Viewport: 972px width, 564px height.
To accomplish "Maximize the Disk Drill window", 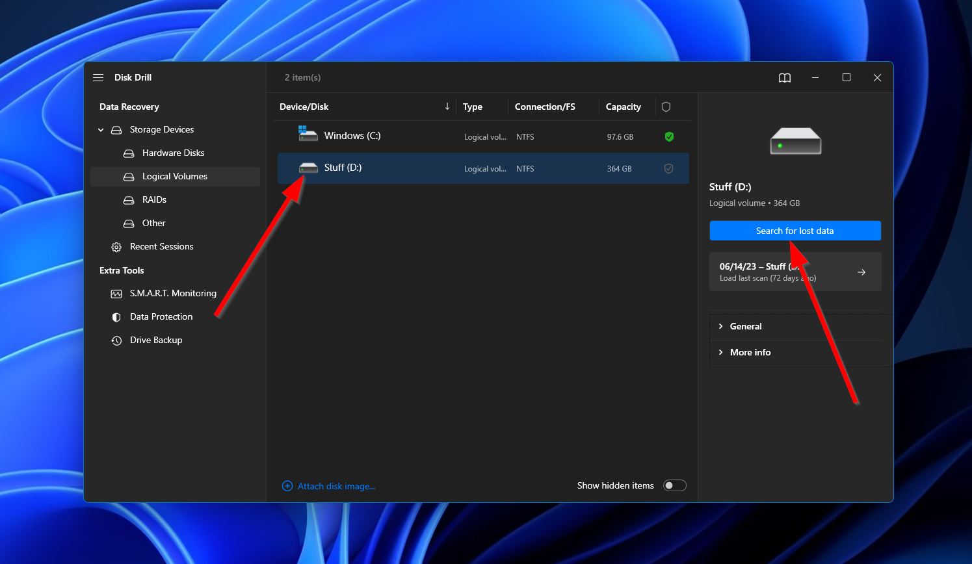I will pos(847,77).
